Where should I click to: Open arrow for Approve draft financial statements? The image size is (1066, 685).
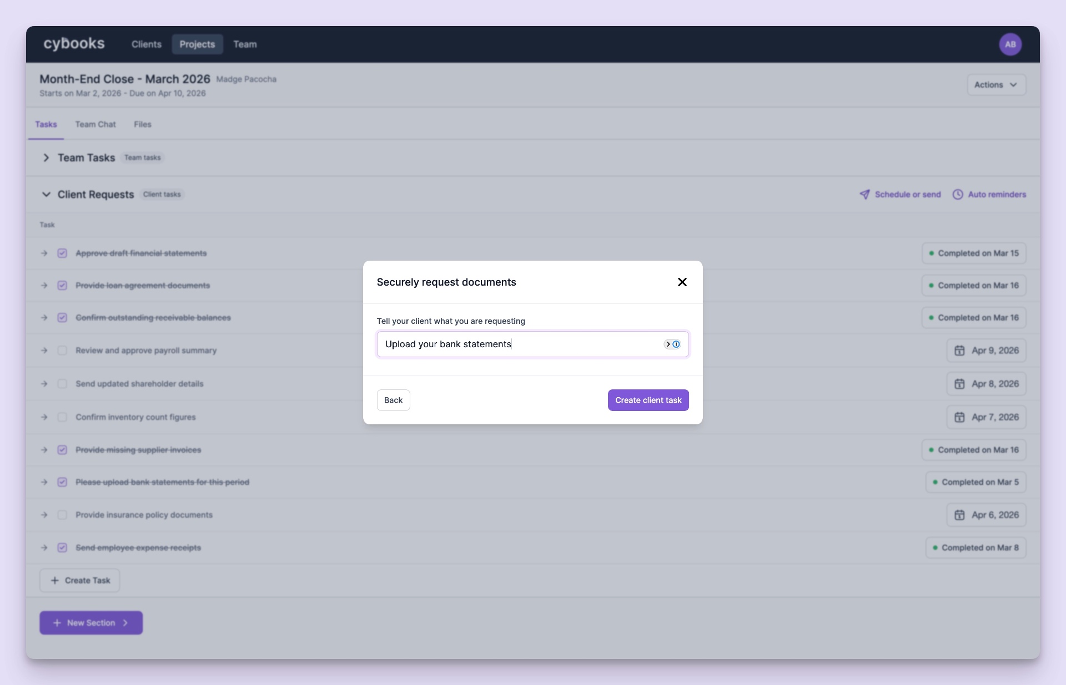coord(44,253)
